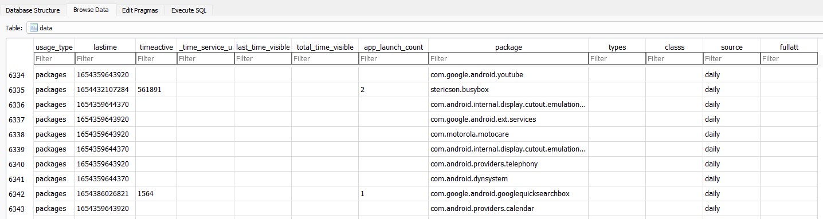Select cell com.motorola.motocare
The width and height of the screenshot is (823, 219).
(508, 134)
